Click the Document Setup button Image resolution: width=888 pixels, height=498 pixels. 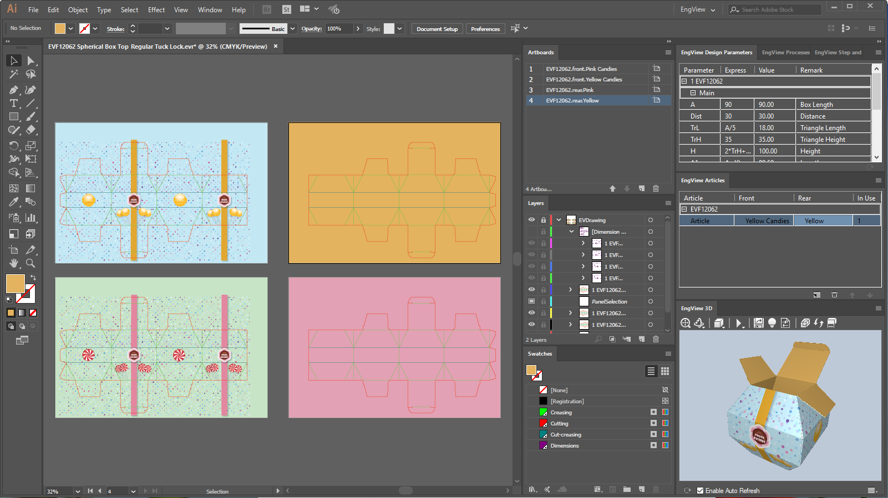coord(437,29)
